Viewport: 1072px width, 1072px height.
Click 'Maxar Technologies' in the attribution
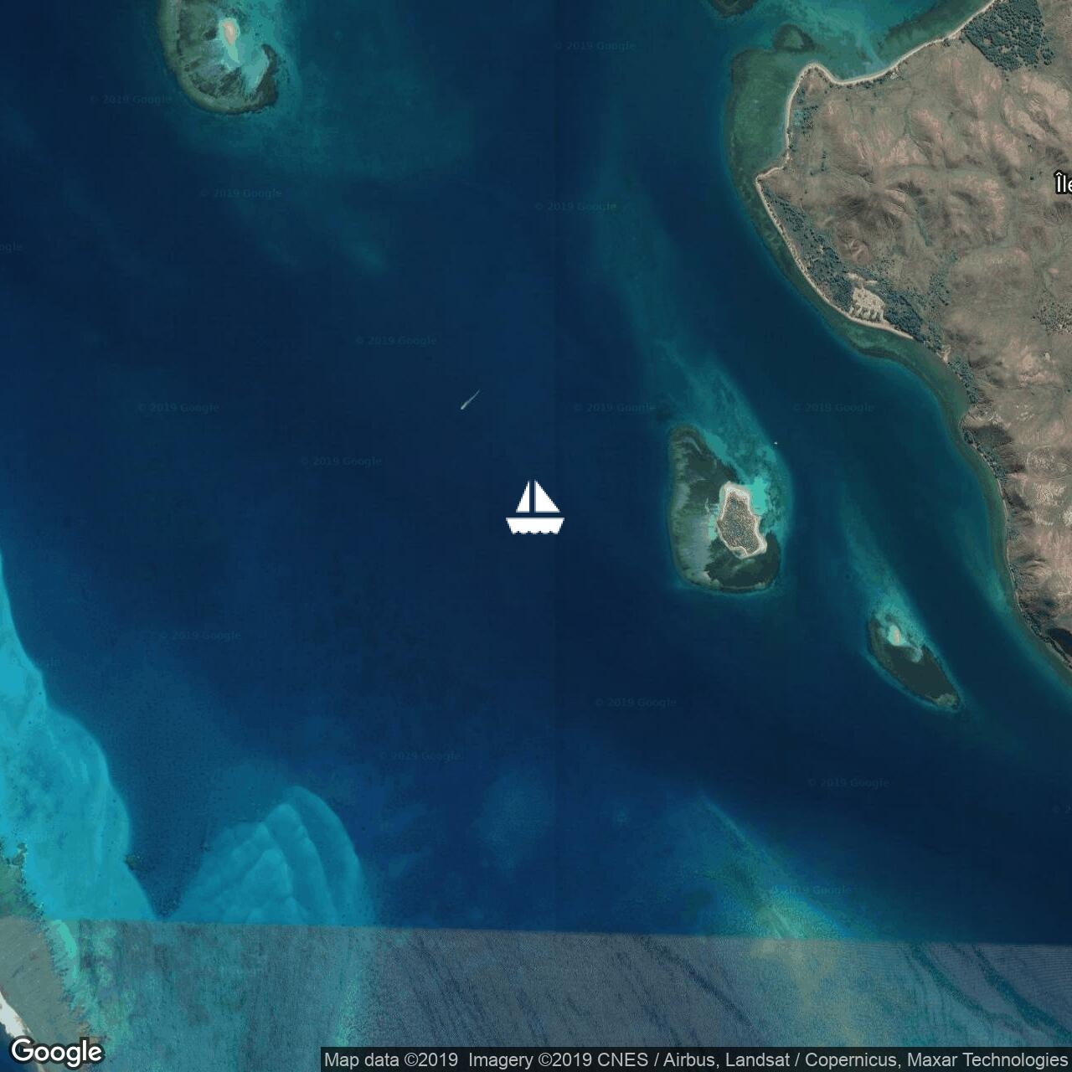(986, 1060)
